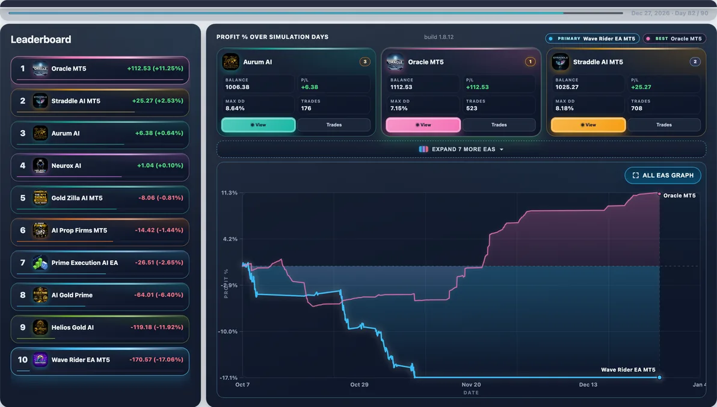Click the simulation day progress bar
The image size is (717, 407).
coord(316,13)
